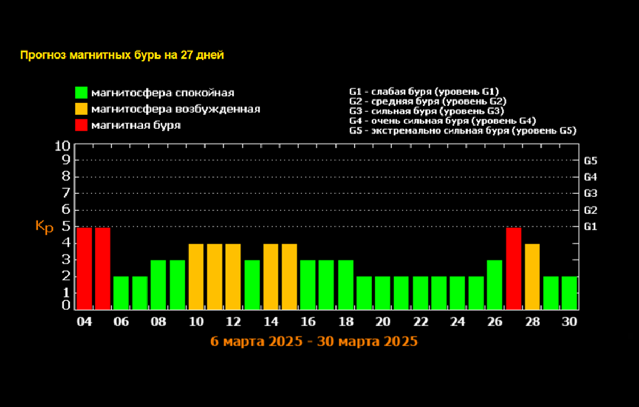Click the green bar above day 08
This screenshot has height=407, width=639.
click(x=159, y=285)
